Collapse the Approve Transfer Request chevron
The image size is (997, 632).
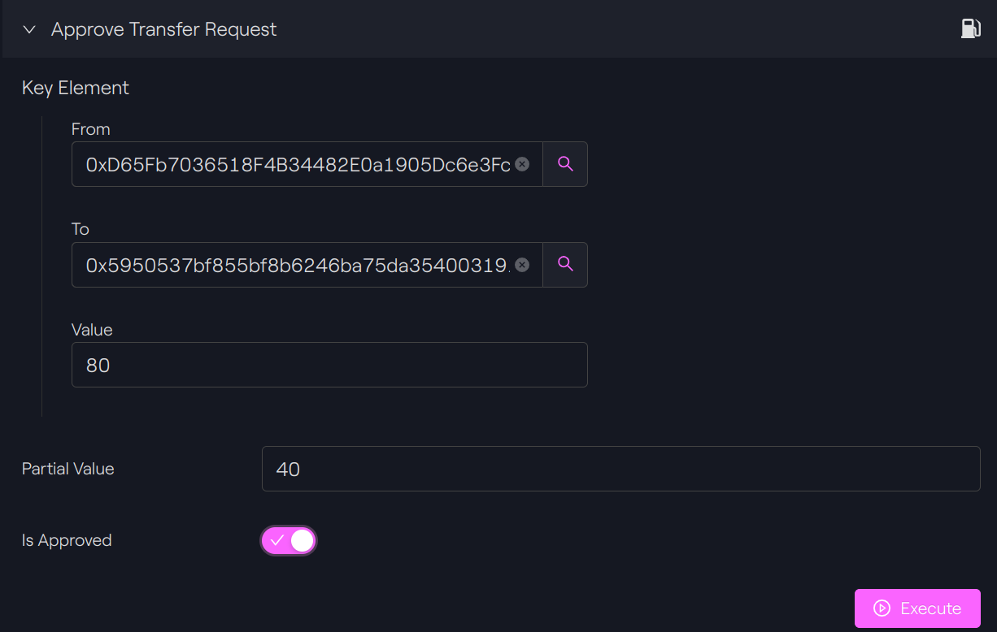(x=29, y=30)
